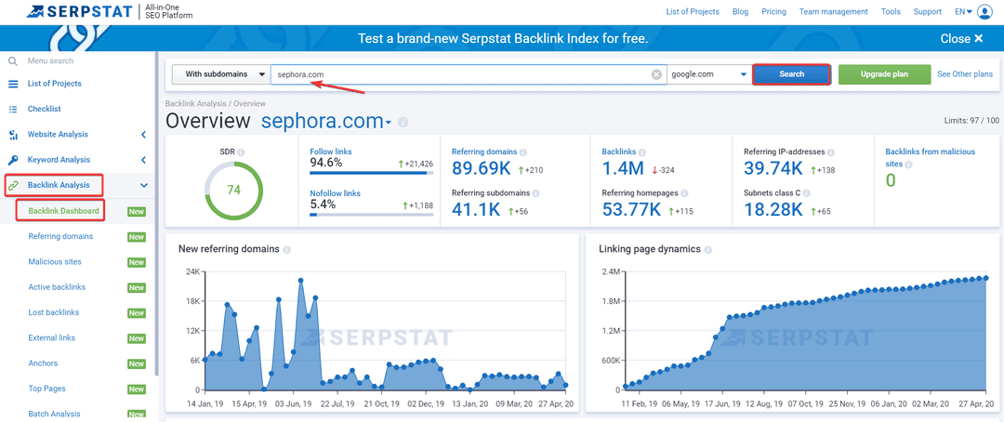Screen dimensions: 1004x422
Task: Open the Blog top menu item
Action: tap(740, 11)
